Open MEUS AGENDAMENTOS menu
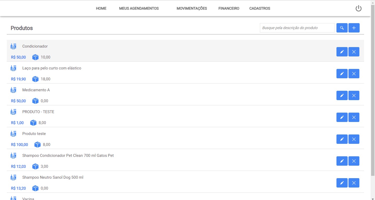 pos(139,8)
